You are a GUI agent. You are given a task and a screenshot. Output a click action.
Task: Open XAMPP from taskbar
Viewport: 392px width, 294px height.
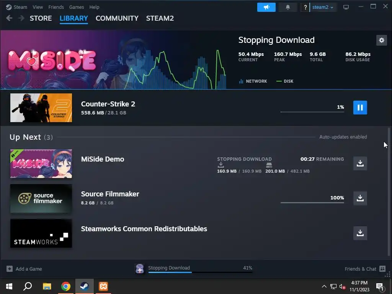coord(103,286)
